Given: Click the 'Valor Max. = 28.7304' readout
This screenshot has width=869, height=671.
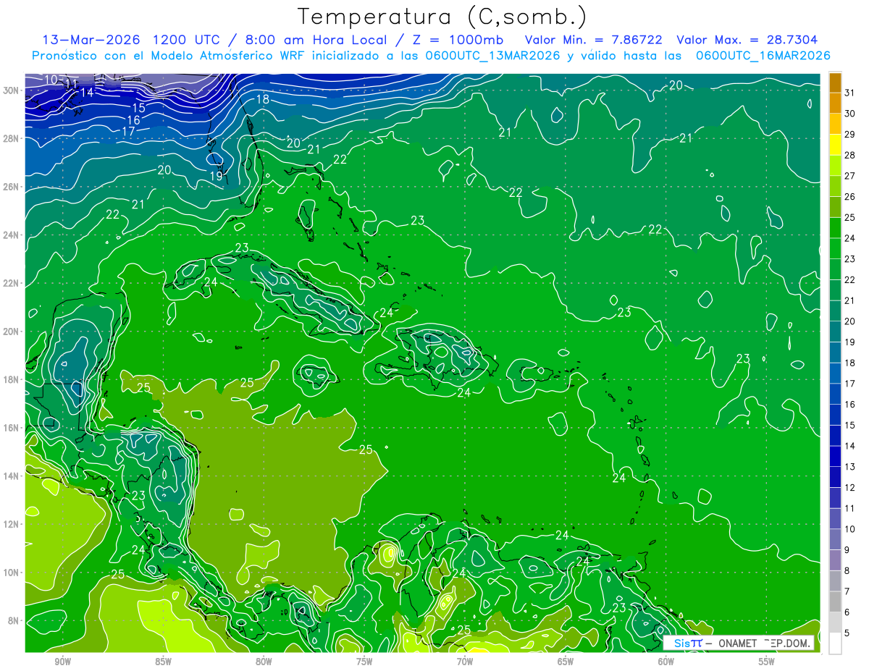Looking at the screenshot, I should pyautogui.click(x=747, y=39).
